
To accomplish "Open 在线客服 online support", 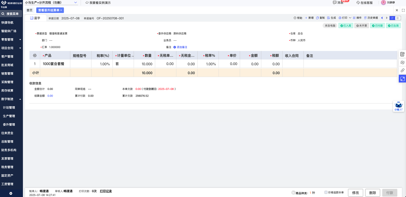I will pos(364,3).
